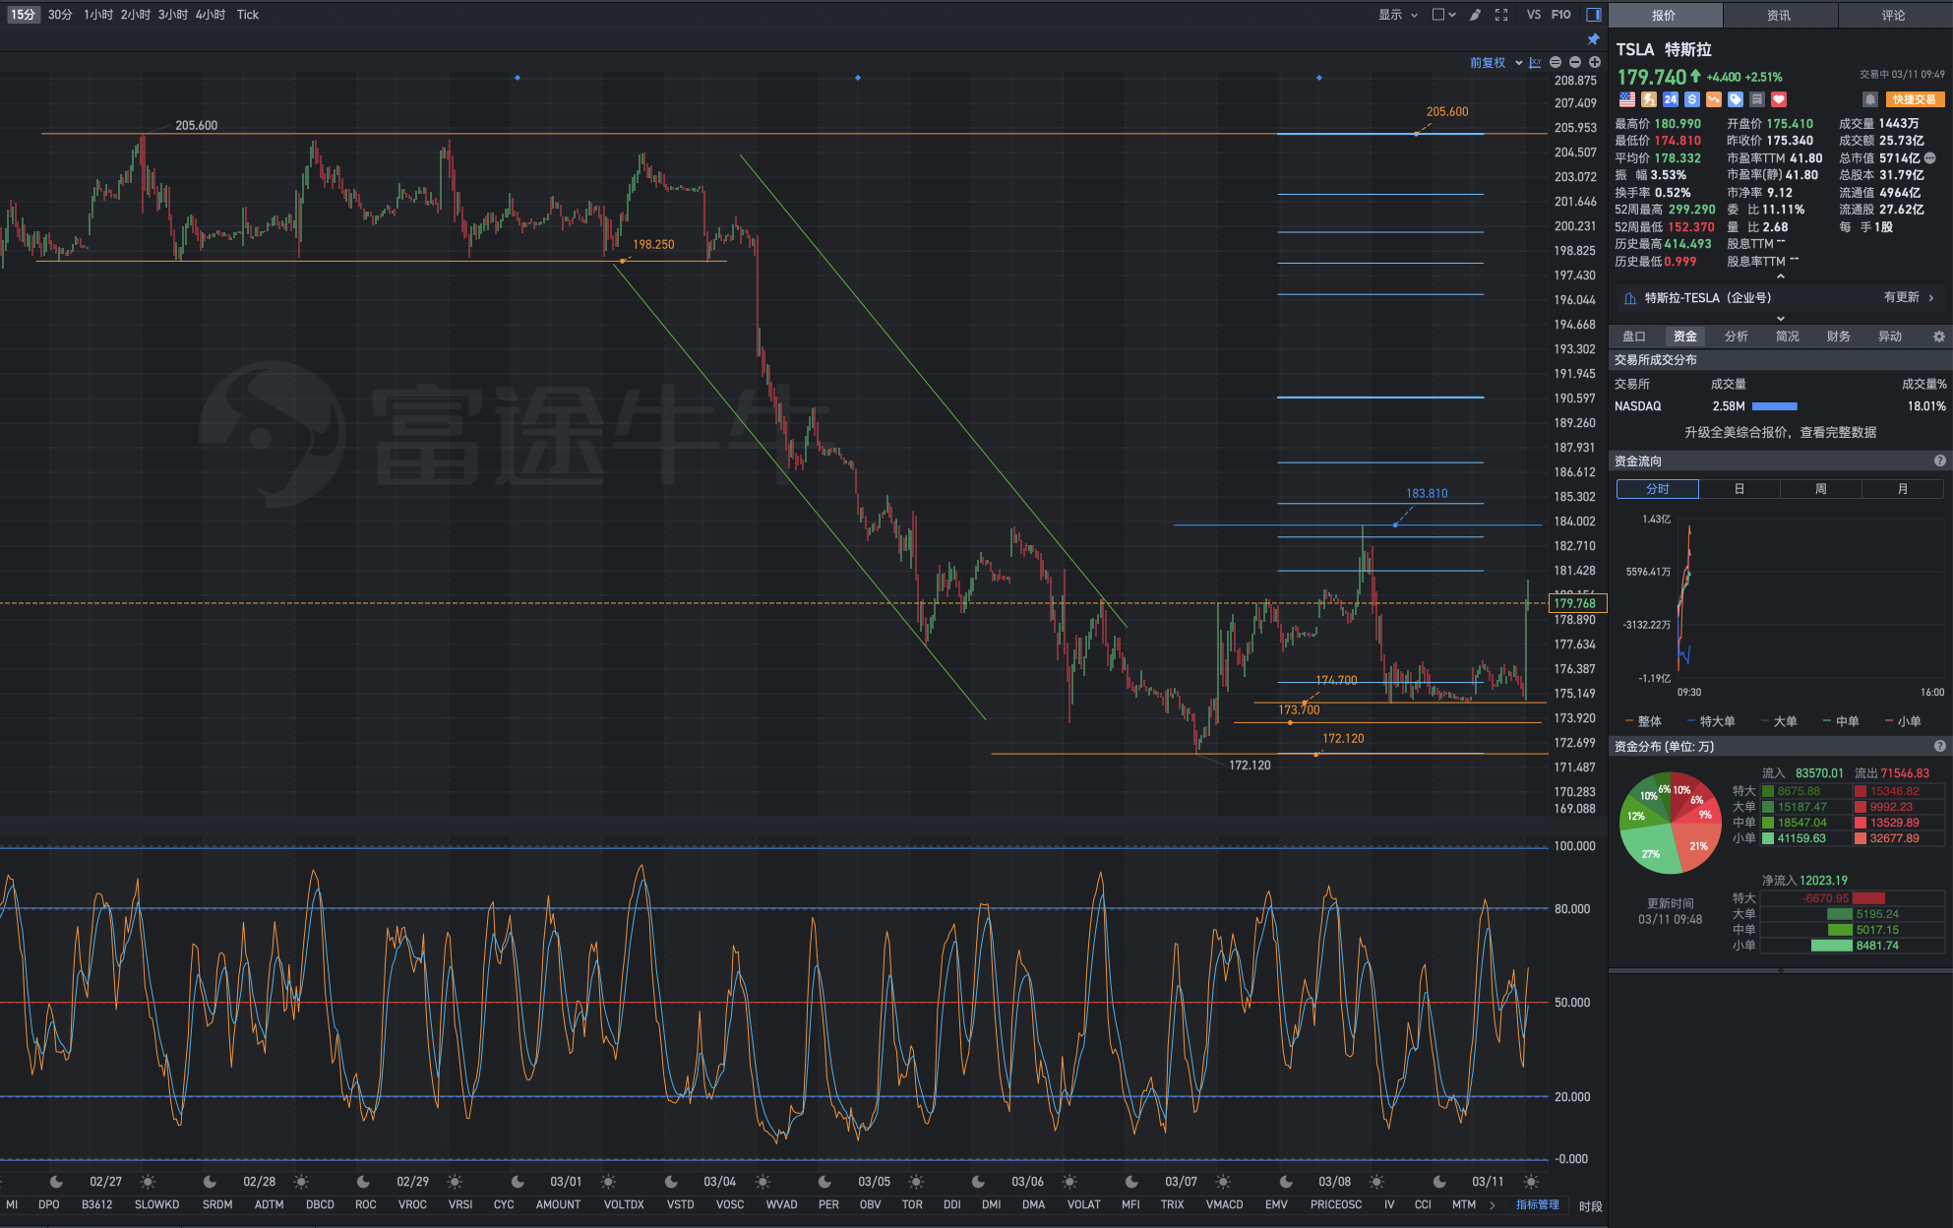
Task: Open the drawing brush tool
Action: tap(1475, 15)
